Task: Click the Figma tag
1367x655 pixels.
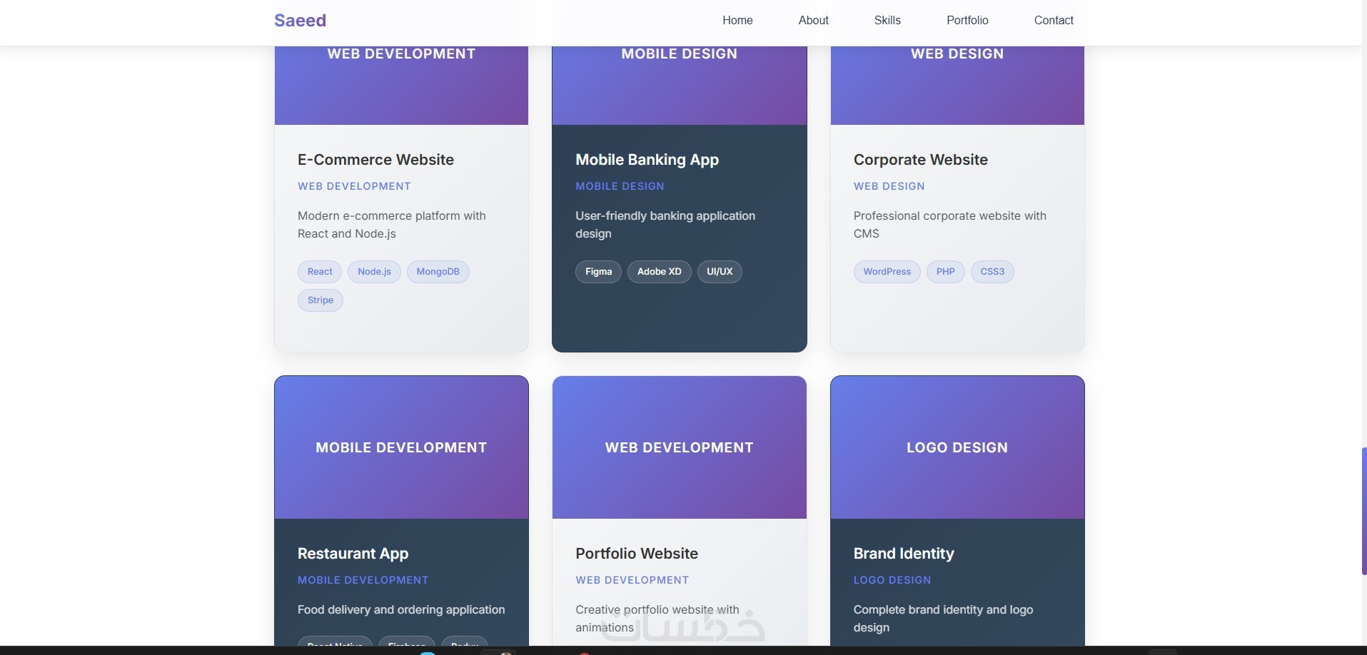Action: point(598,272)
